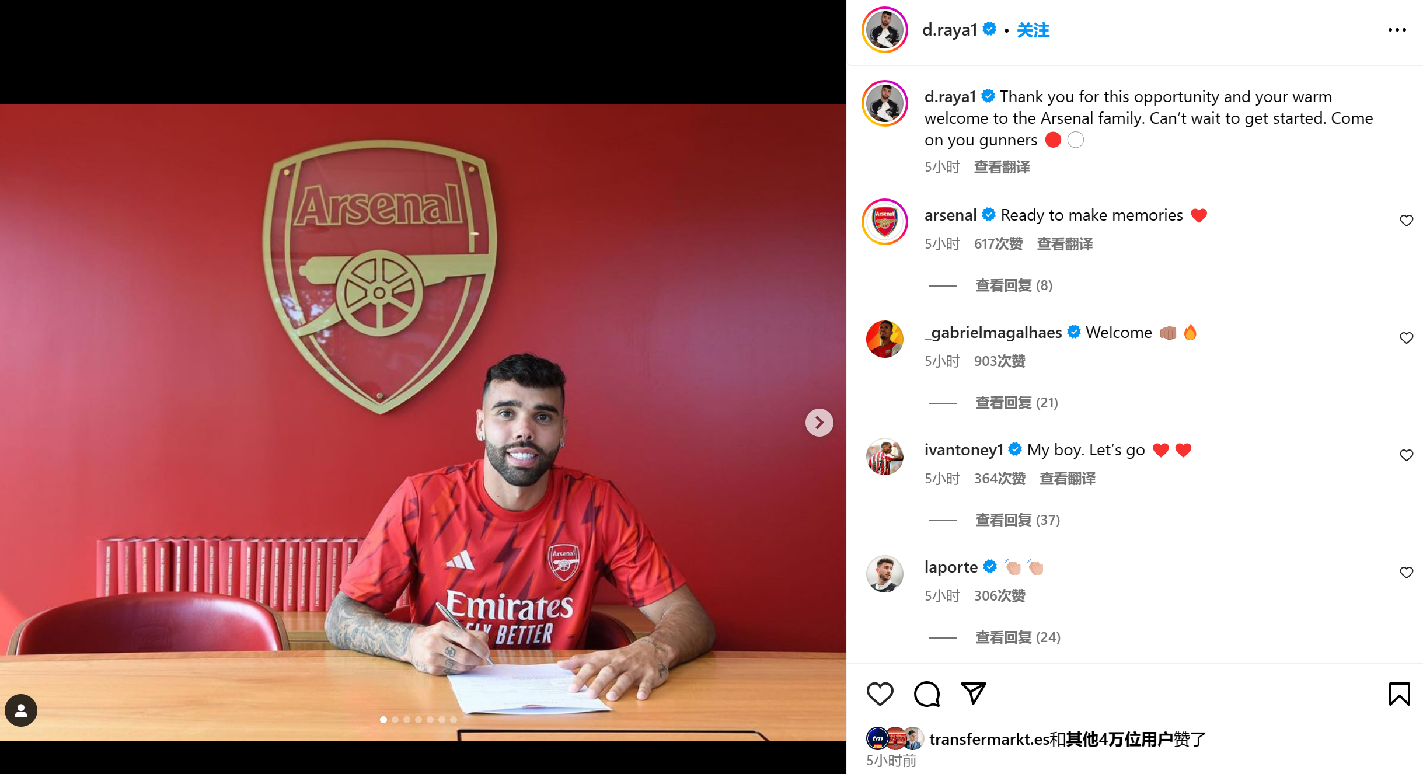Expand 37 replies under ivantoney1 comment

pos(1017,520)
